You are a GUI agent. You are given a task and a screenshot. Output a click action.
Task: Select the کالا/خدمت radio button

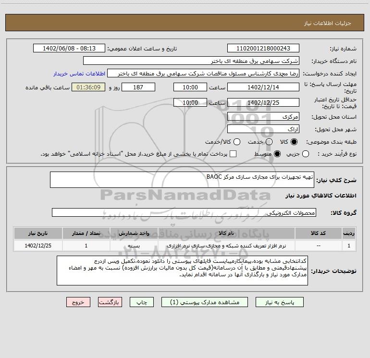237,142
